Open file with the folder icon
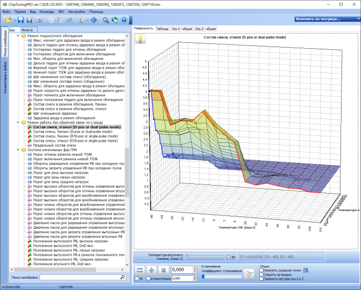Screen dimensions: 361x290 pos(8,20)
